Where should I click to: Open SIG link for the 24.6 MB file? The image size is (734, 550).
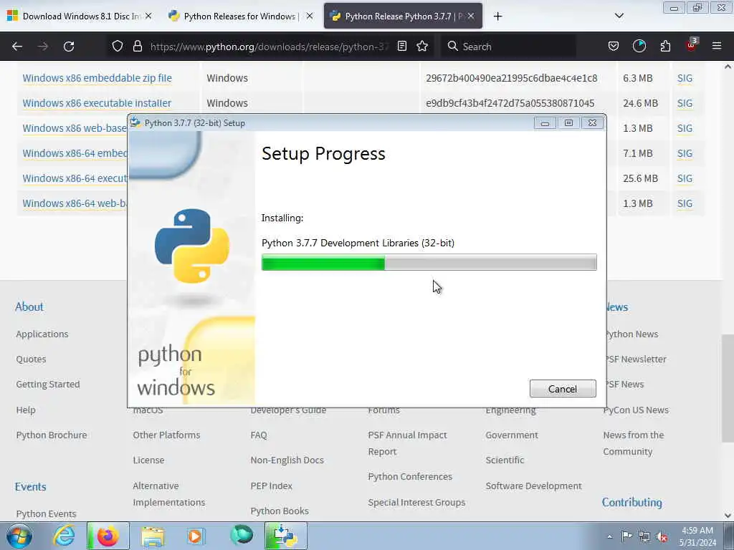coord(685,103)
